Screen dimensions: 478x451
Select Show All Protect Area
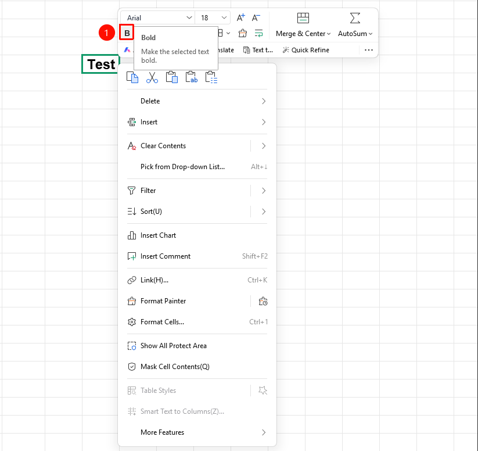click(x=197, y=346)
